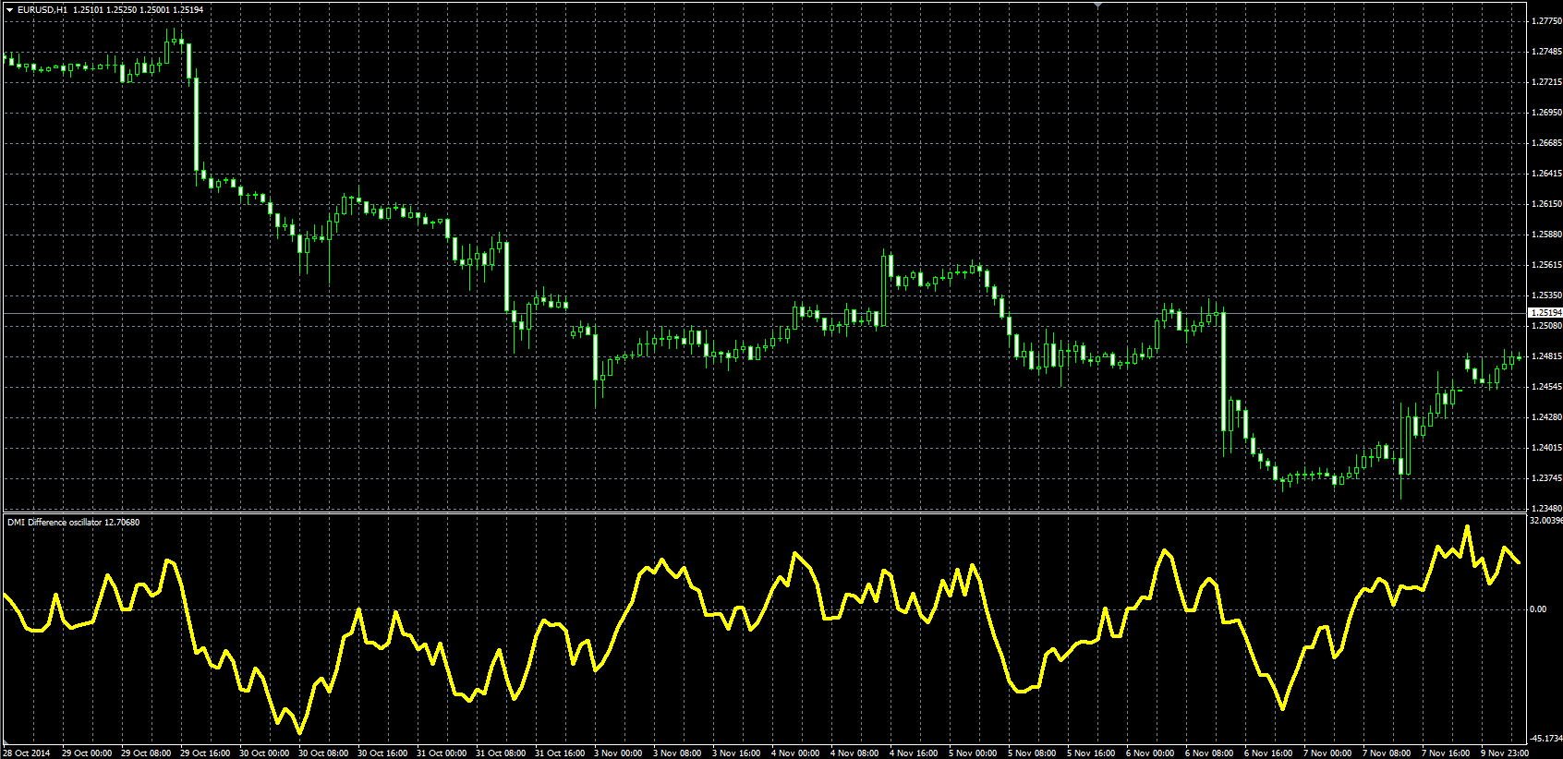The height and width of the screenshot is (759, 1563).
Task: Click the 1.26950 price scale value
Action: click(x=1546, y=113)
